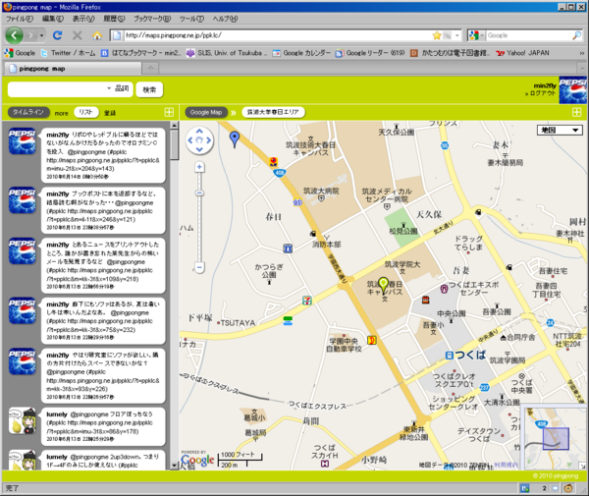This screenshot has height=496, width=589.
Task: Click the stop loading X icon
Action: pyautogui.click(x=78, y=35)
